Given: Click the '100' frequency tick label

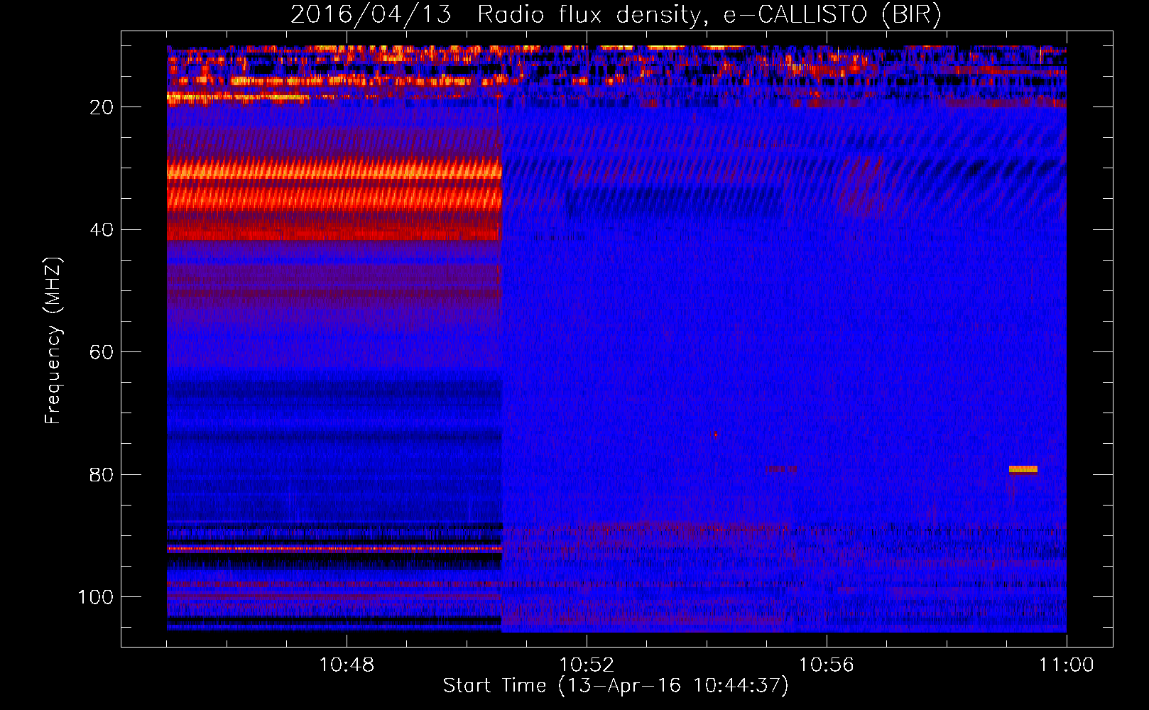Looking at the screenshot, I should pos(96,597).
